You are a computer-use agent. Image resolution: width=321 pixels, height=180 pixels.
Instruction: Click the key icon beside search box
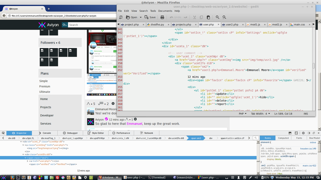(x=65, y=25)
